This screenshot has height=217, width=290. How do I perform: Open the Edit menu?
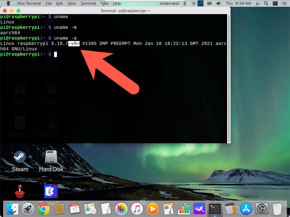(x=59, y=3)
